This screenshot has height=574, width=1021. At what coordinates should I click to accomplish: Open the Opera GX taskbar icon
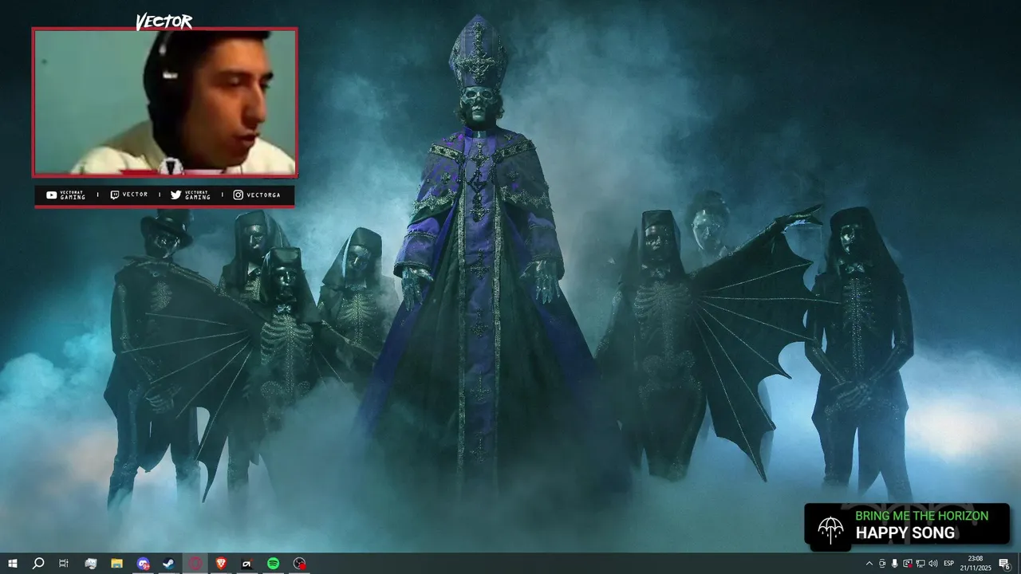tap(195, 564)
